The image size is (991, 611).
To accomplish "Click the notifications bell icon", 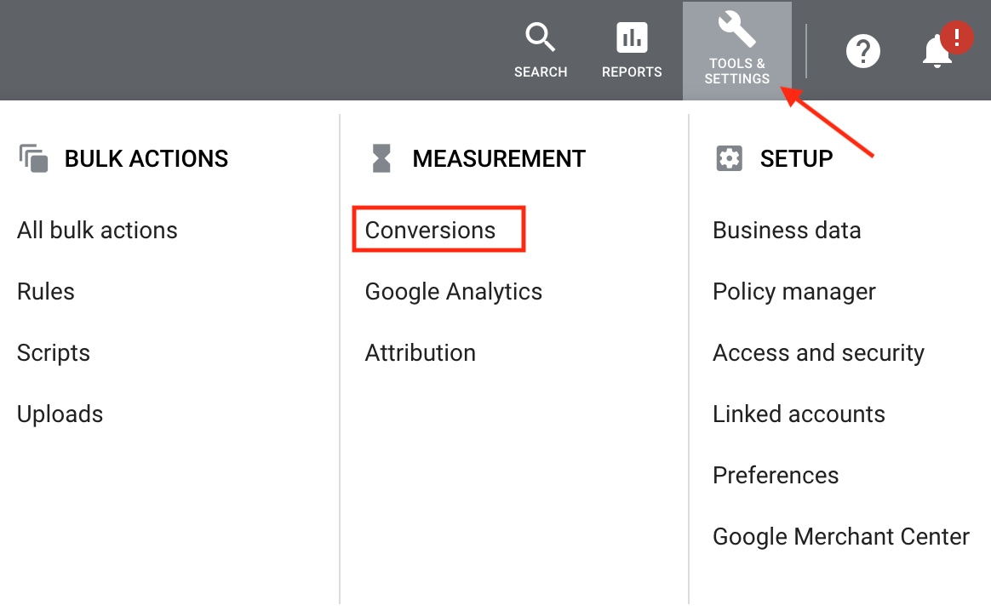I will click(x=937, y=52).
